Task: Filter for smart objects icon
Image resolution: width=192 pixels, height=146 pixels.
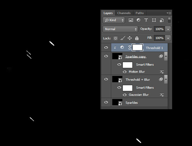Action: 162,20
